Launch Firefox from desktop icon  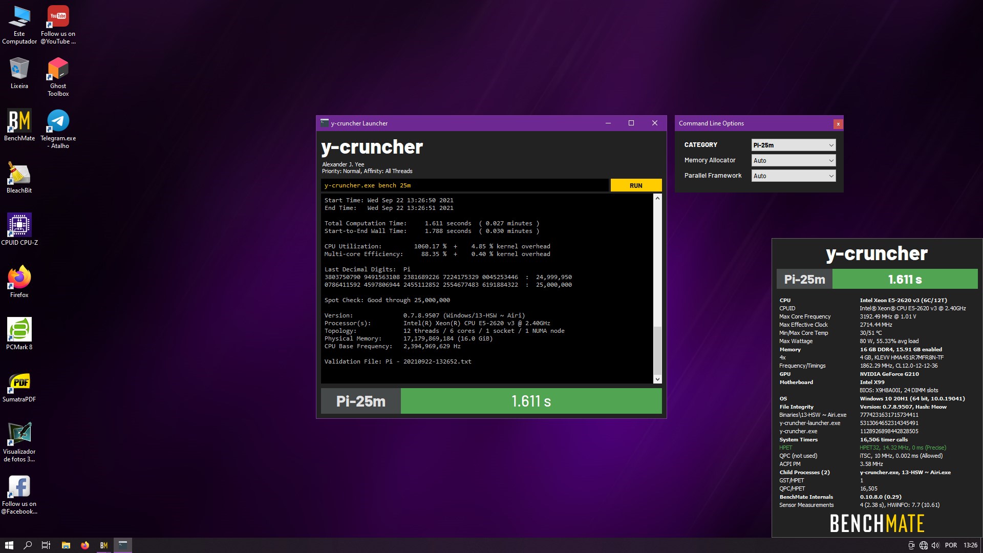click(x=19, y=282)
